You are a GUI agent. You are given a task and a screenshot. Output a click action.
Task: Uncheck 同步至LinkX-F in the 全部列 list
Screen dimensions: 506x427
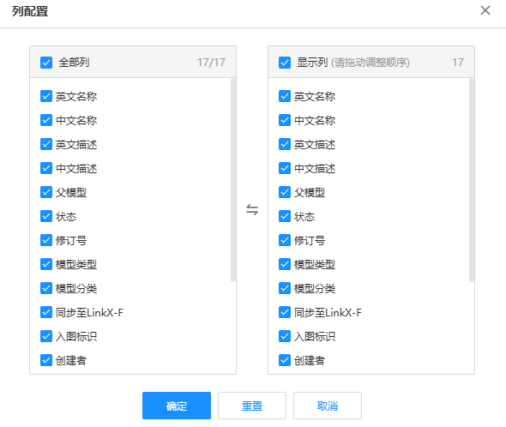(46, 312)
